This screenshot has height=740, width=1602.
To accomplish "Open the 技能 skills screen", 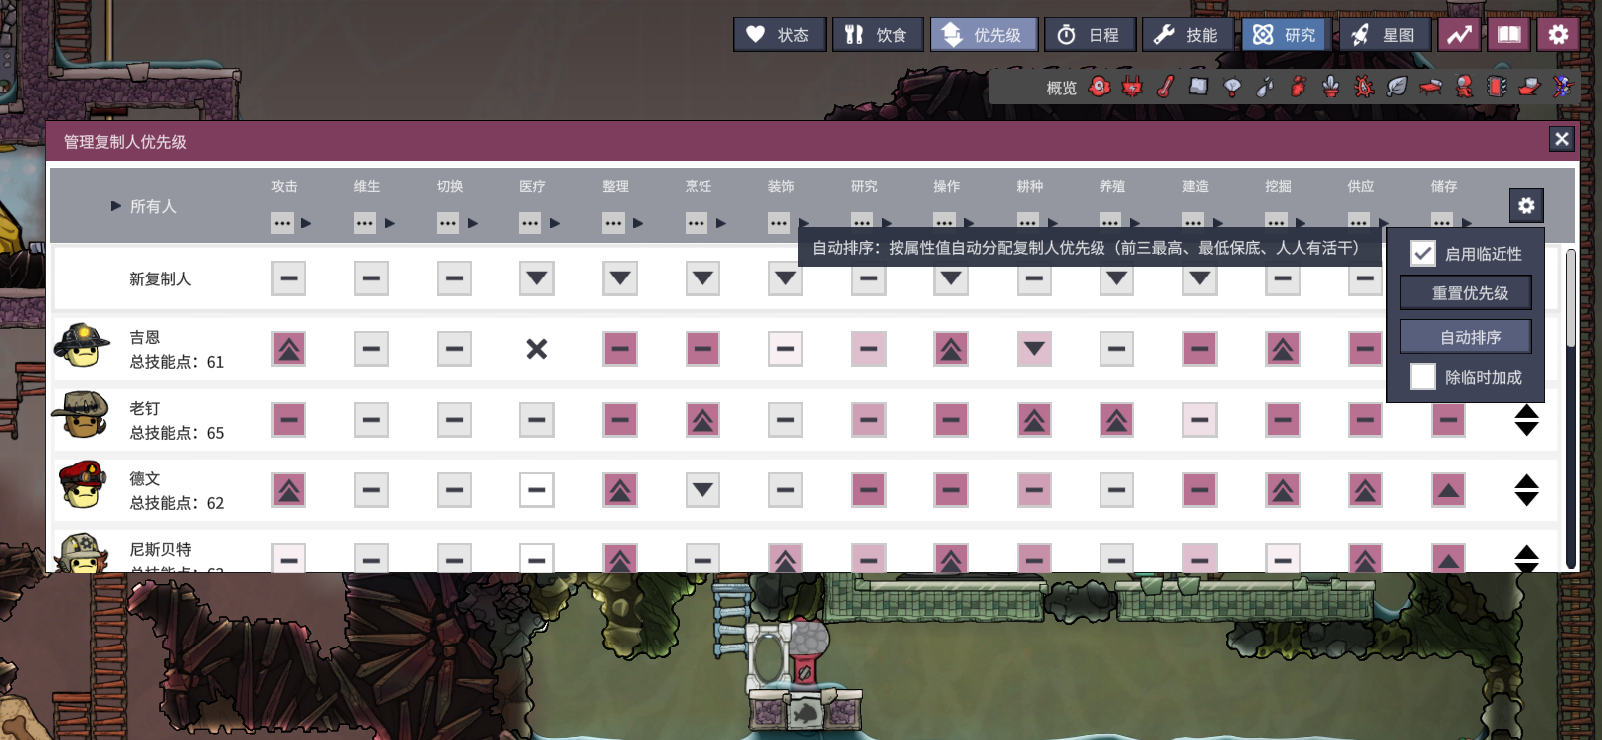I will (x=1187, y=35).
